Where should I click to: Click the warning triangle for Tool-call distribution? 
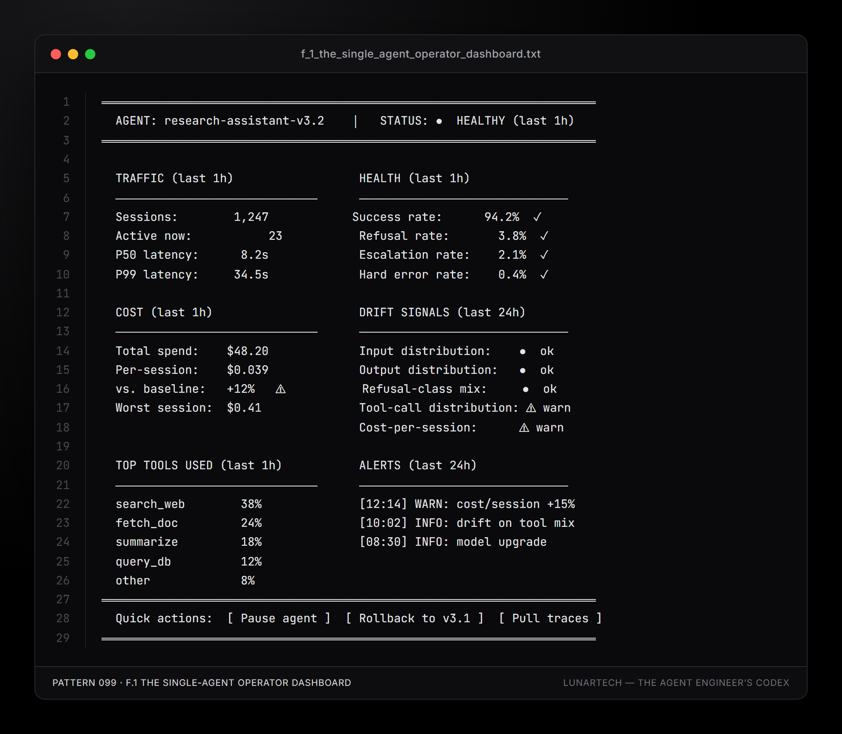click(531, 408)
